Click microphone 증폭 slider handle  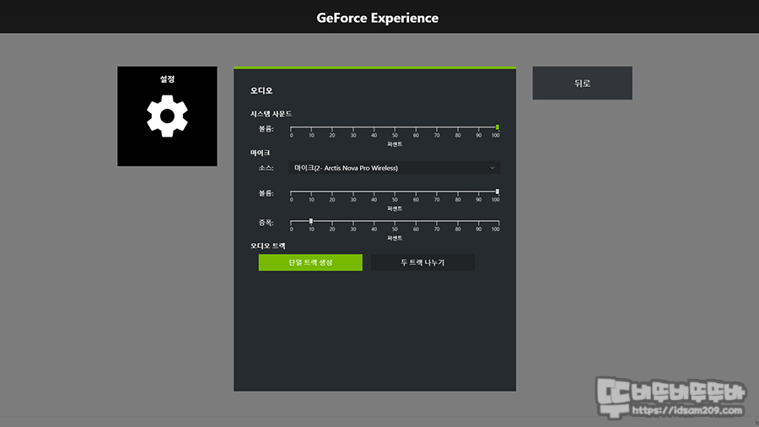[311, 221]
